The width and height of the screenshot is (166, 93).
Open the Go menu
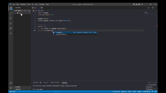coord(33,4)
